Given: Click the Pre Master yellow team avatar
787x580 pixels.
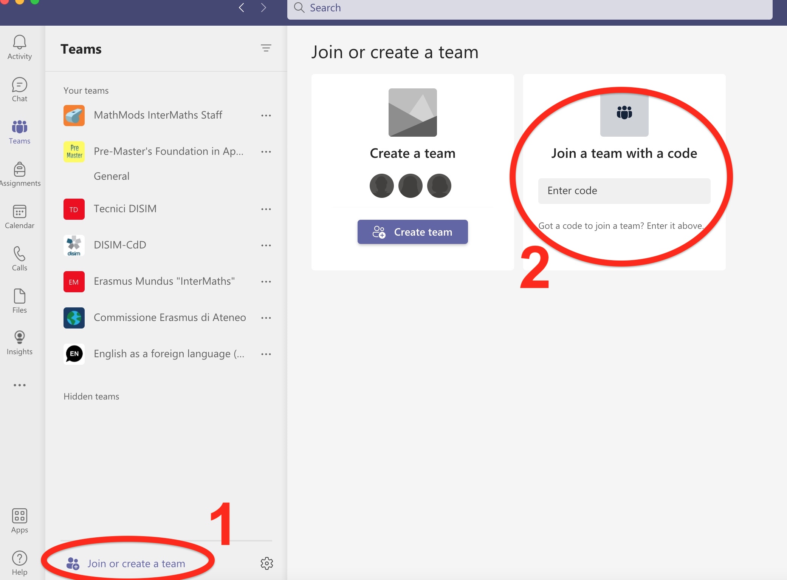Looking at the screenshot, I should pyautogui.click(x=74, y=151).
